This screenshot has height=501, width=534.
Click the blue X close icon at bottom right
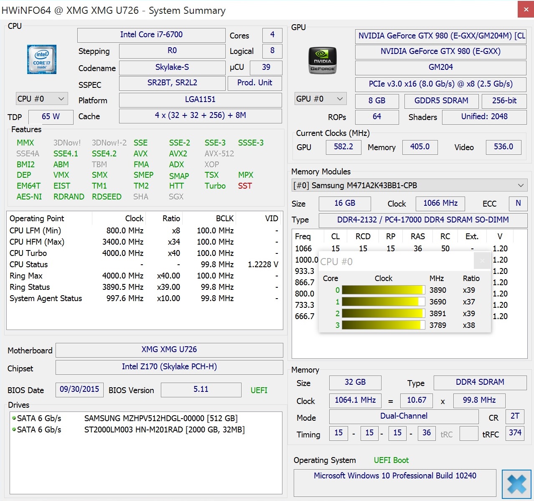point(516,484)
